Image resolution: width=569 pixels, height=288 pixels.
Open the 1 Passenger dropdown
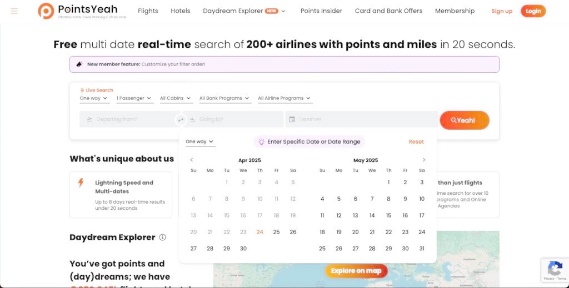[x=134, y=98]
